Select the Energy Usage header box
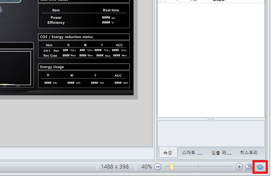This screenshot has width=271, height=176. [x=84, y=67]
